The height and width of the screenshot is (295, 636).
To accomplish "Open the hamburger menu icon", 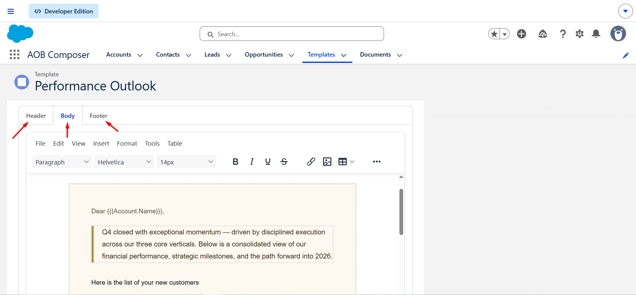I will (x=11, y=11).
